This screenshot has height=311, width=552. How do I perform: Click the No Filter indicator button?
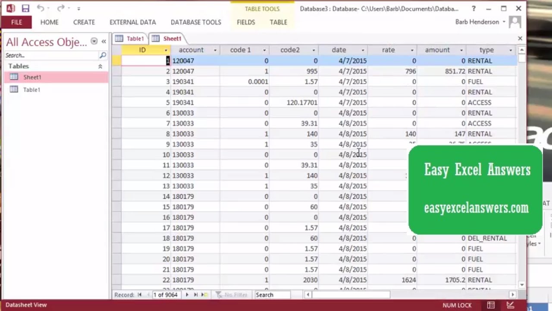point(232,295)
